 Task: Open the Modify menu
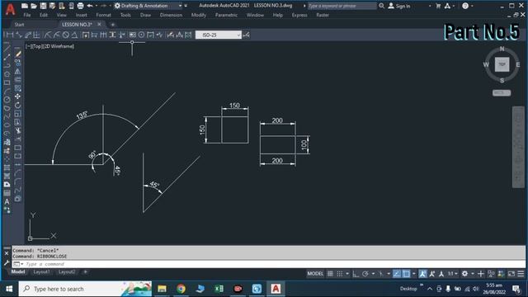[x=199, y=15]
